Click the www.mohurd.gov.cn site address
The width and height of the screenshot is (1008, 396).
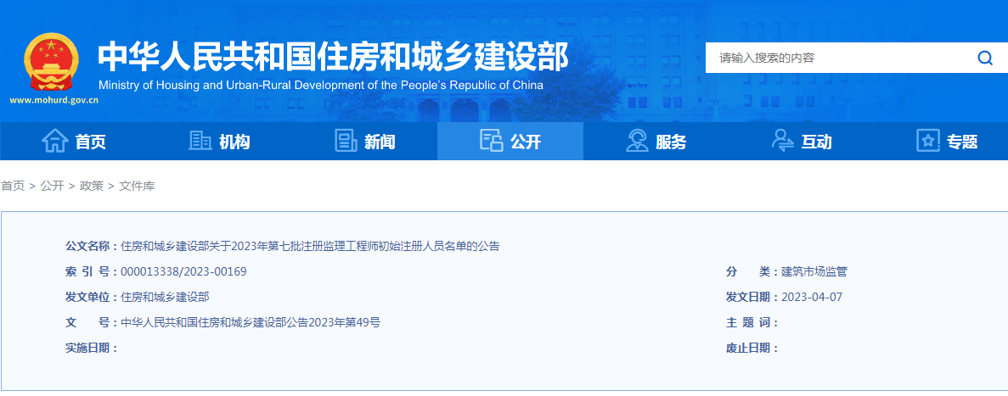pos(54,100)
